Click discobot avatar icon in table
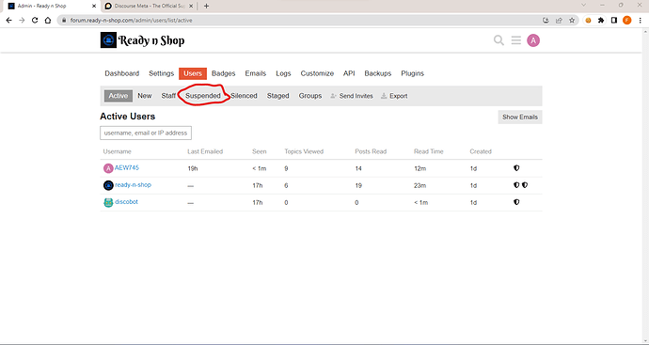The height and width of the screenshot is (345, 649). [x=108, y=202]
